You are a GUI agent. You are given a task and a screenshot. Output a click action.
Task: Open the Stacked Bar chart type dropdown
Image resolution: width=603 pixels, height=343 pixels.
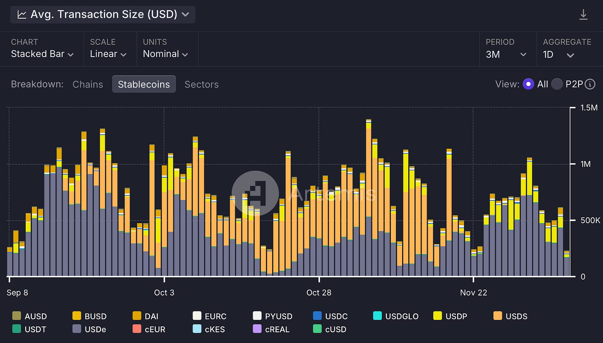tap(42, 54)
